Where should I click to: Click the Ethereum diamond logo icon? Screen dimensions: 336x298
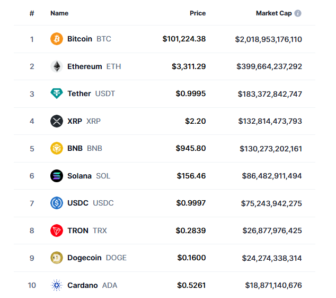click(57, 66)
